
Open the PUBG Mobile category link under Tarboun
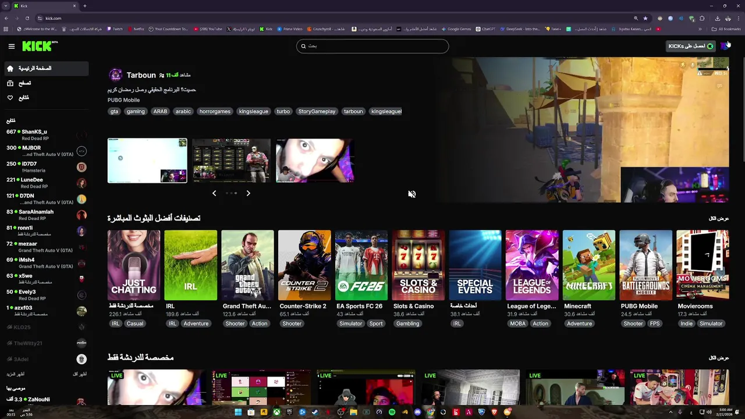(x=123, y=100)
